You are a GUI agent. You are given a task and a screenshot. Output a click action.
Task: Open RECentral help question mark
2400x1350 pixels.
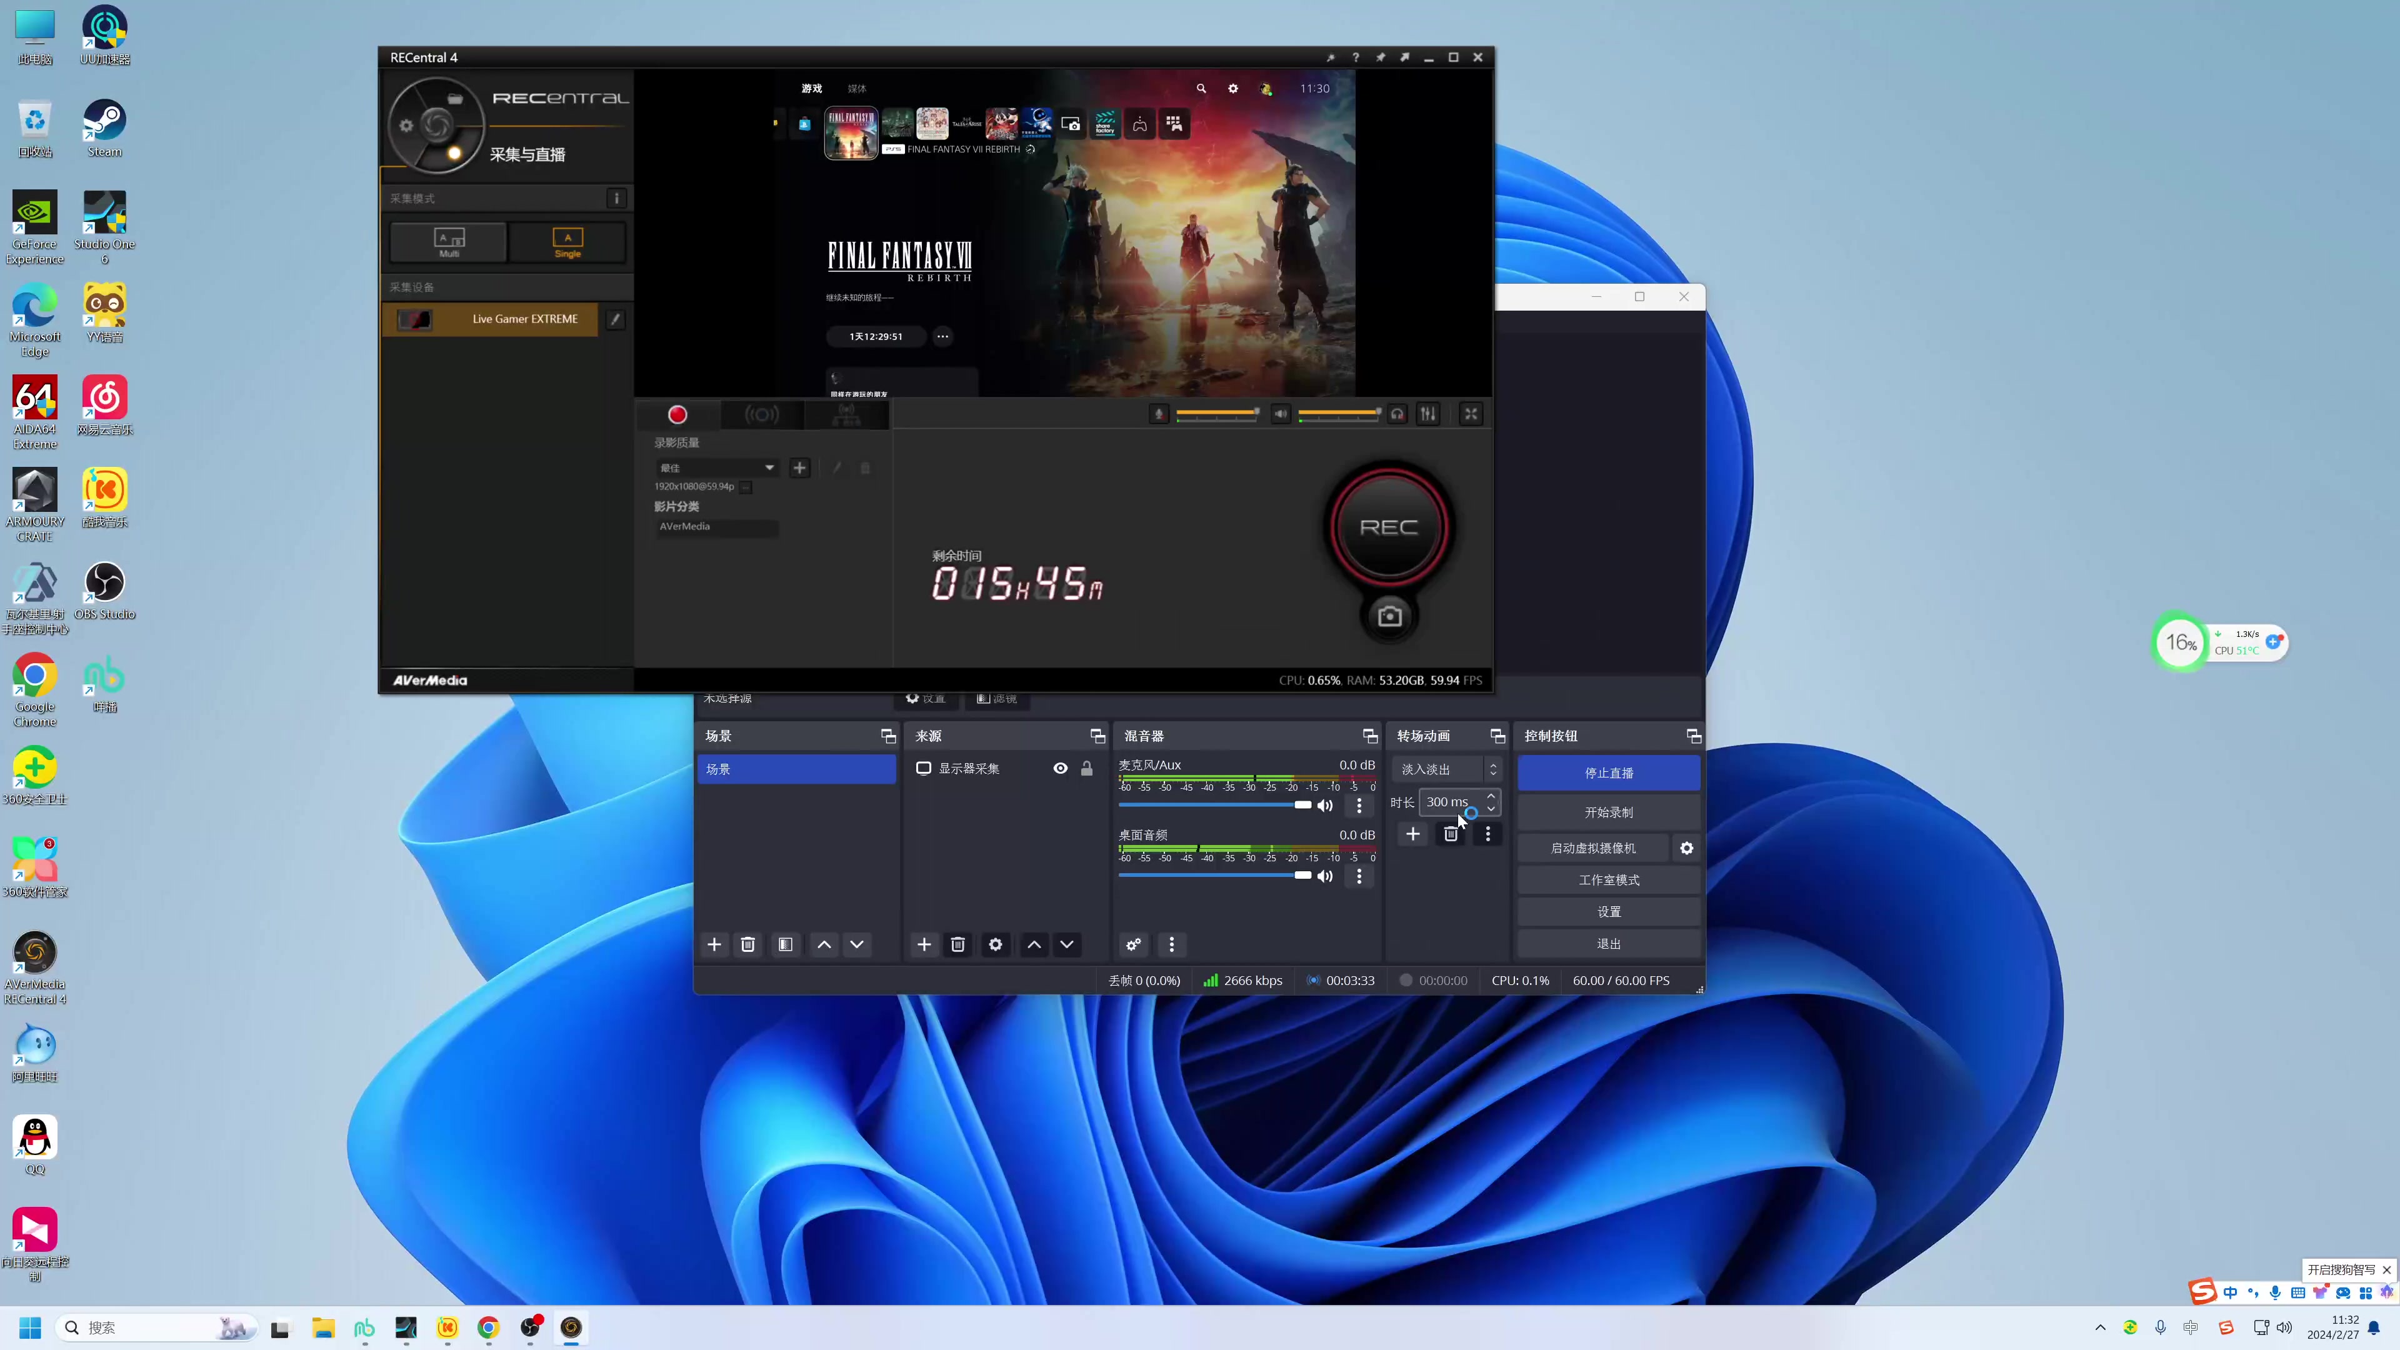1356,57
